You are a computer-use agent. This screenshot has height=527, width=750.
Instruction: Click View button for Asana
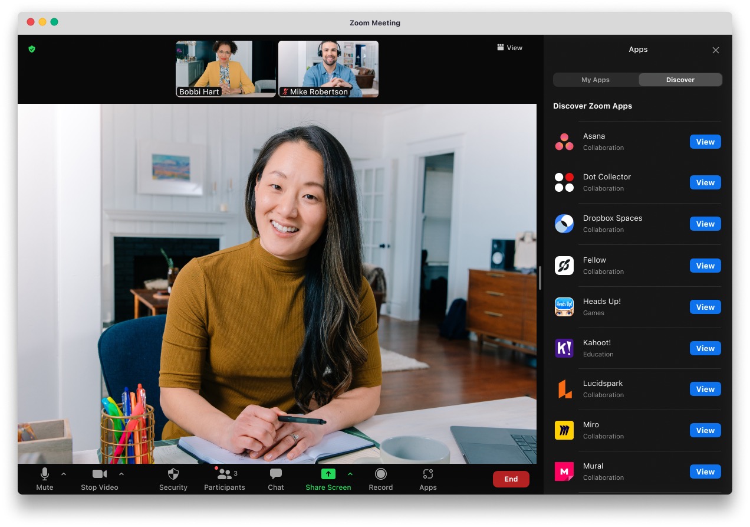705,142
